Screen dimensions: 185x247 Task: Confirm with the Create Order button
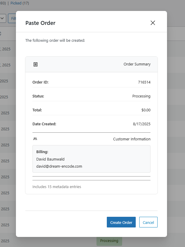(121, 222)
